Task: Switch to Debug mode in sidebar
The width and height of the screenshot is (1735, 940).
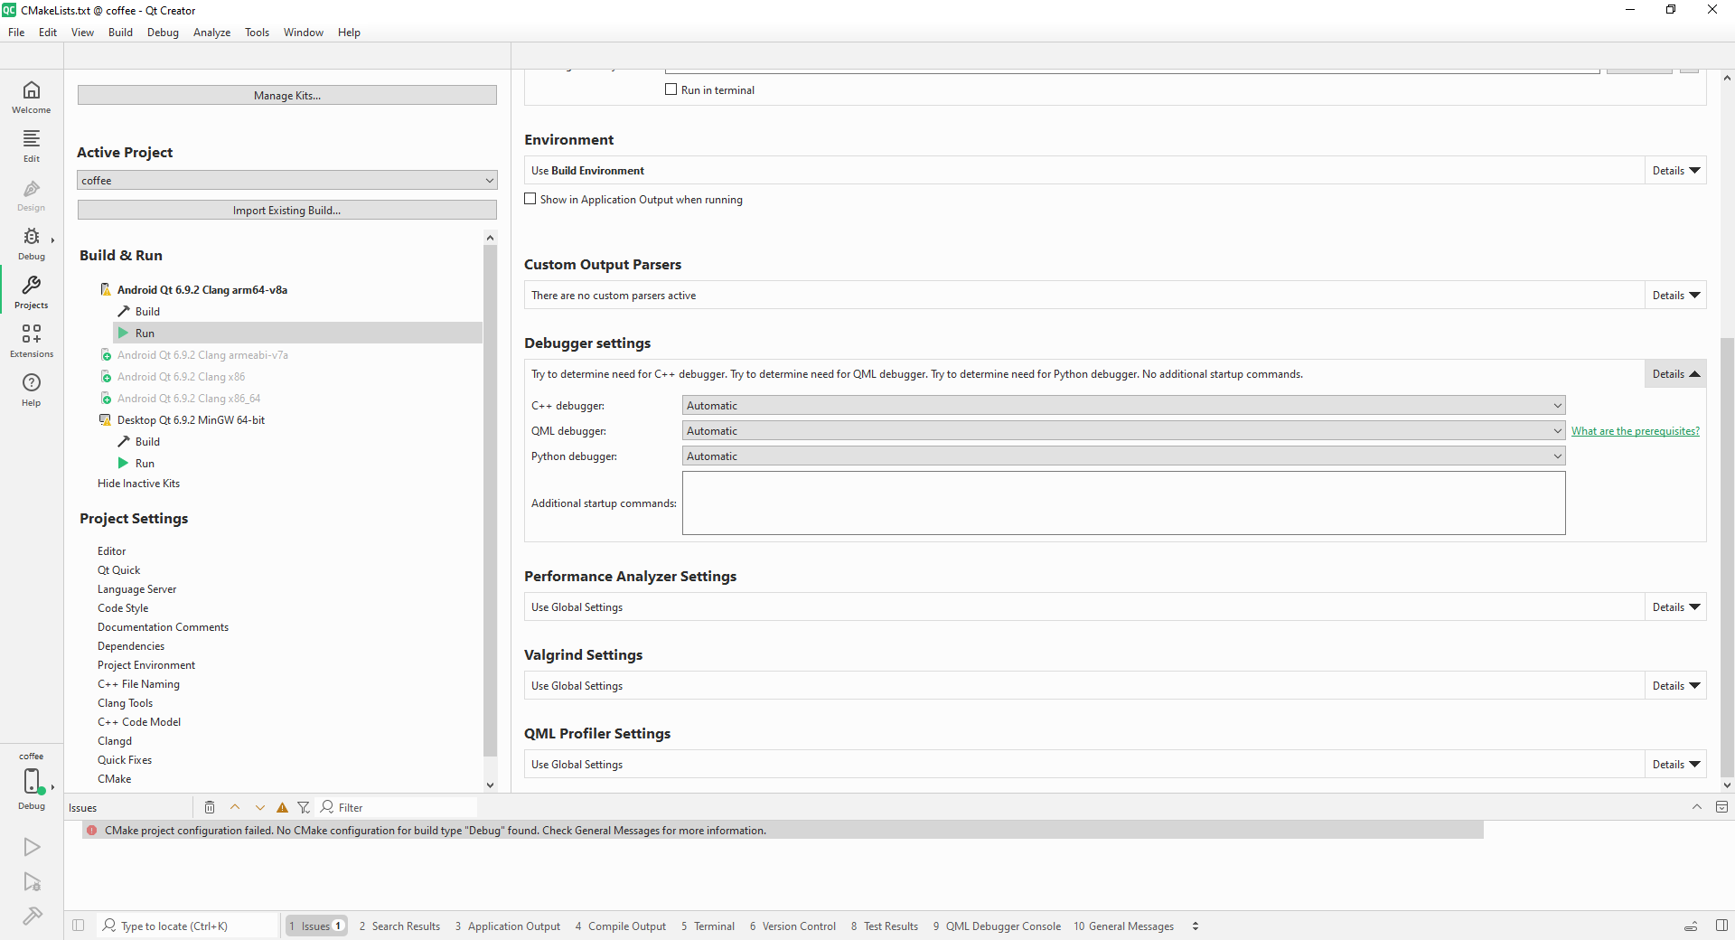Action: [x=32, y=244]
